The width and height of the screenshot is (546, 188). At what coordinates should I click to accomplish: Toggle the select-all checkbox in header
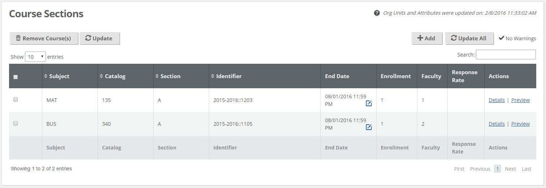(16, 77)
